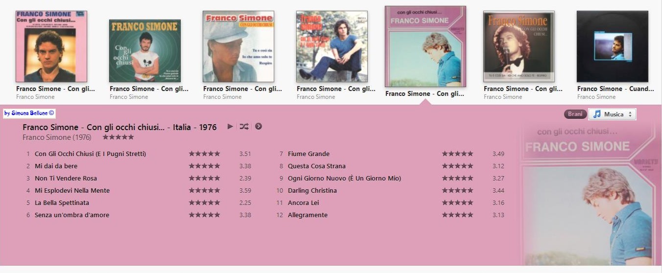Set star rating for La Bella Spettinata
662x273 pixels.
205,203
